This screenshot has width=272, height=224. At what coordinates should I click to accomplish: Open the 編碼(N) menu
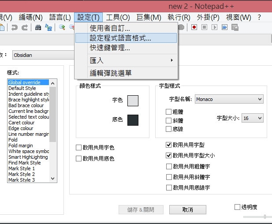click(x=30, y=17)
